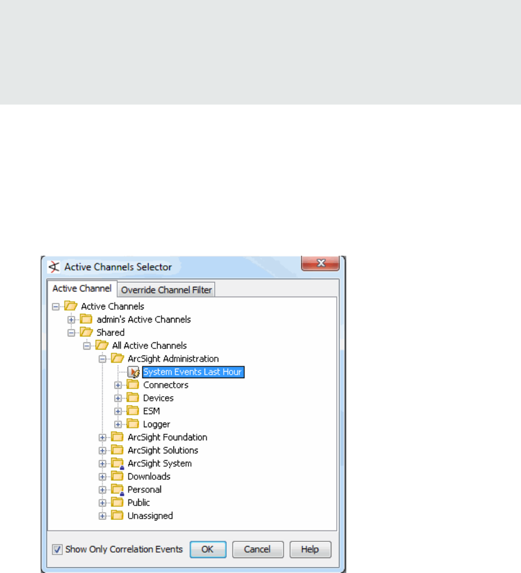
Task: Expand the Devices node
Action: 118,399
